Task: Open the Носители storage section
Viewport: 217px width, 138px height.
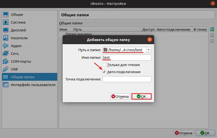Action: click(x=30, y=38)
